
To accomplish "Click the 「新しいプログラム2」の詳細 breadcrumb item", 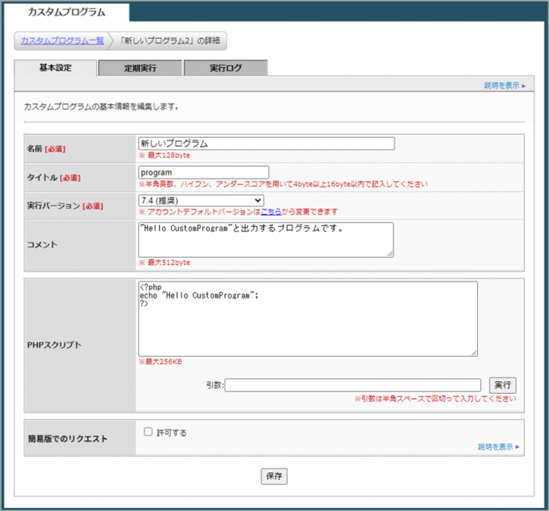I will coord(169,41).
